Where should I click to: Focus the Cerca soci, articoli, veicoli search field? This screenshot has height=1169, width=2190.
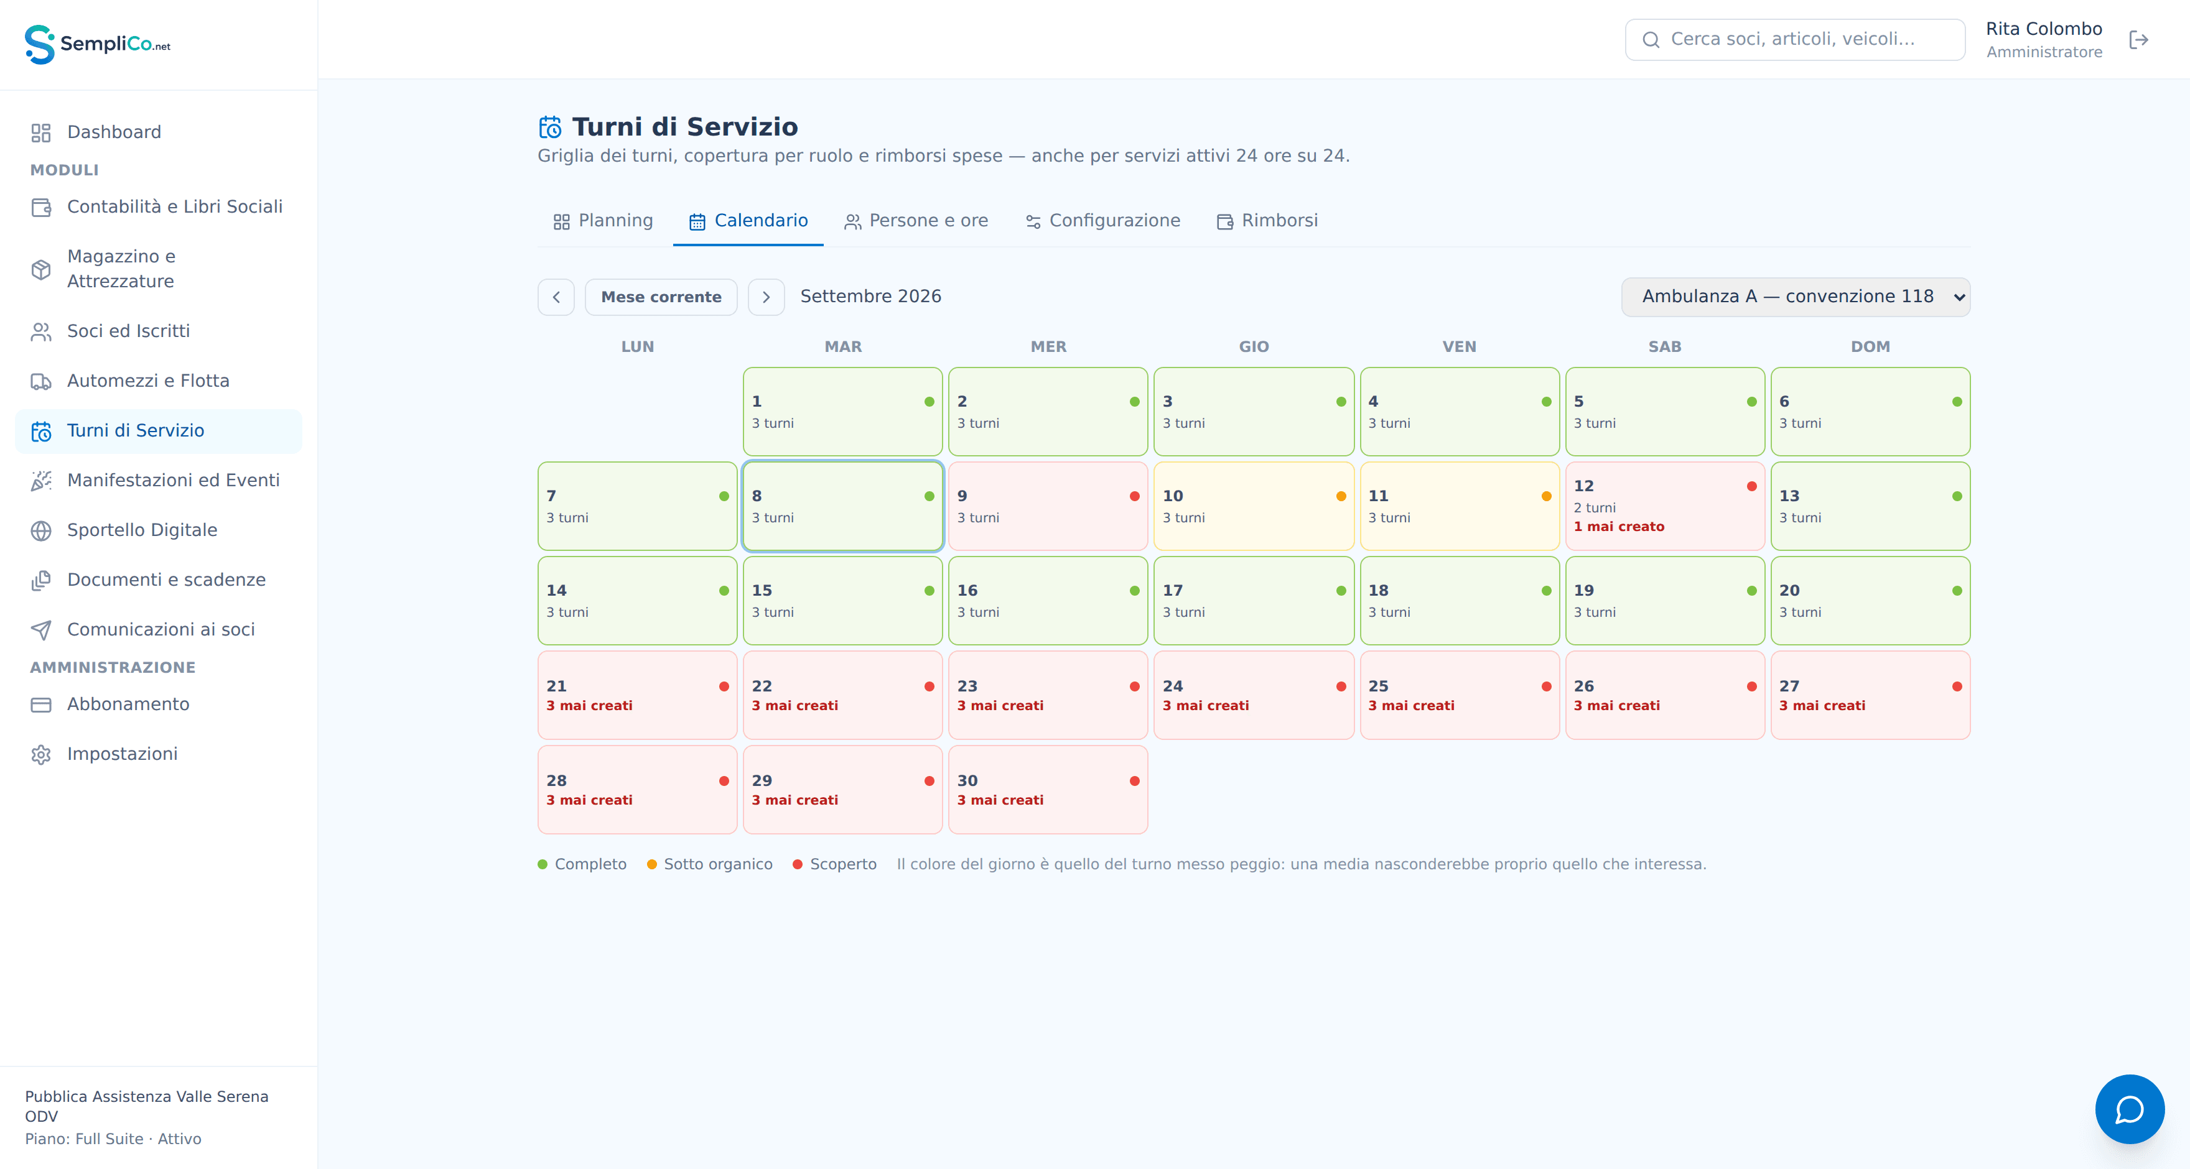pos(1795,40)
